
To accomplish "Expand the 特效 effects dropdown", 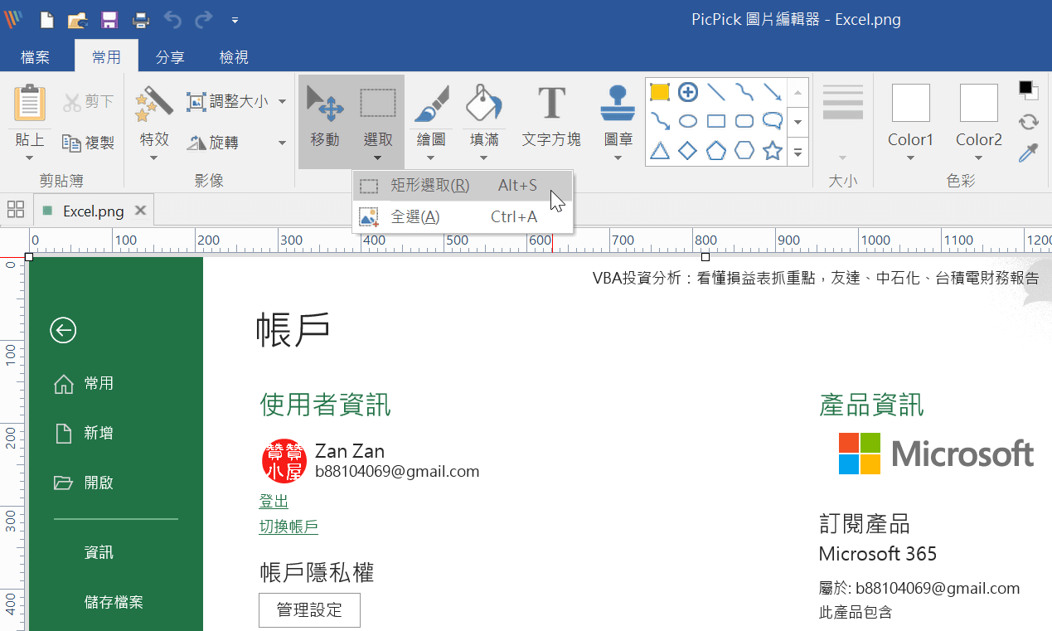I will (153, 158).
